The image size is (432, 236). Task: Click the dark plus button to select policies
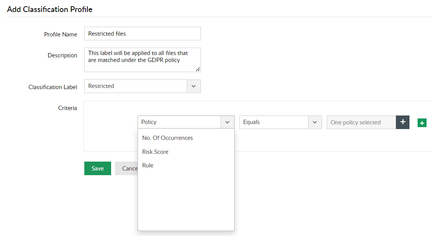402,122
